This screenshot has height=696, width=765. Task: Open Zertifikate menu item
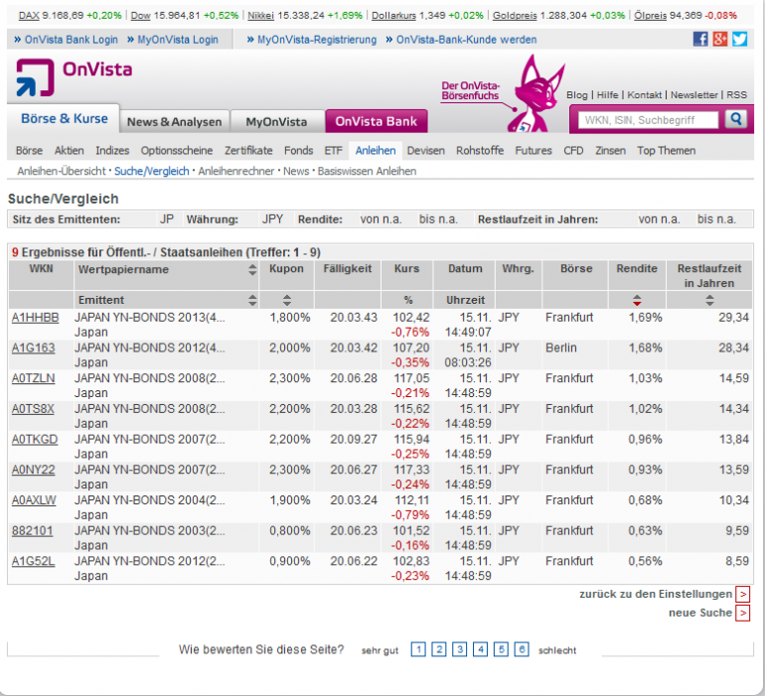click(248, 151)
